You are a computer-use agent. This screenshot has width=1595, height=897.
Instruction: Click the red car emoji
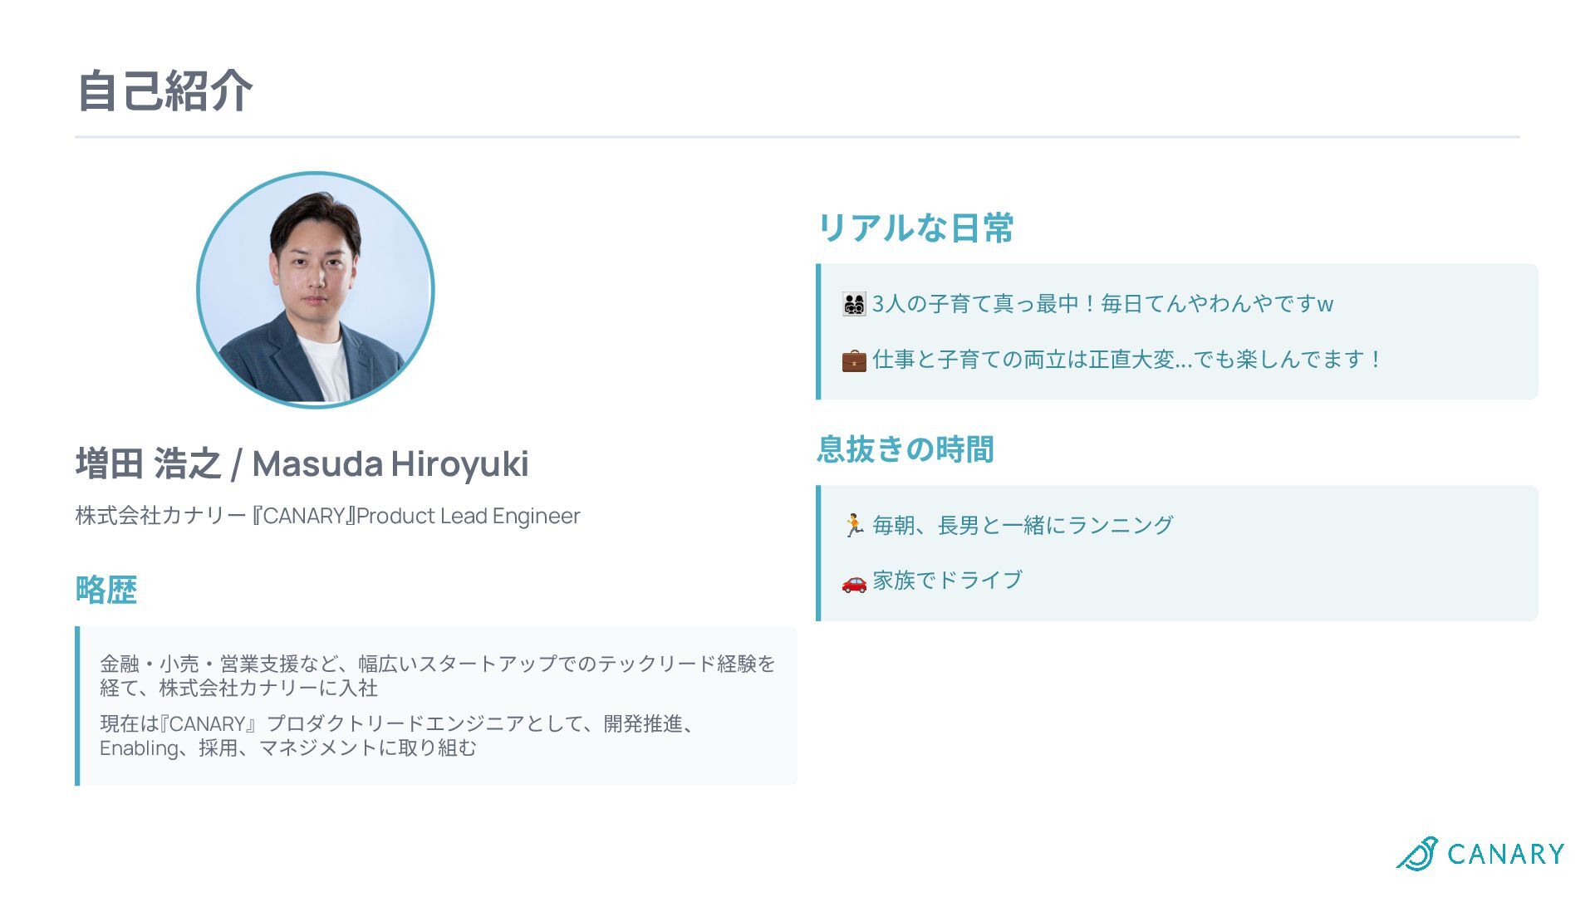pos(853,581)
